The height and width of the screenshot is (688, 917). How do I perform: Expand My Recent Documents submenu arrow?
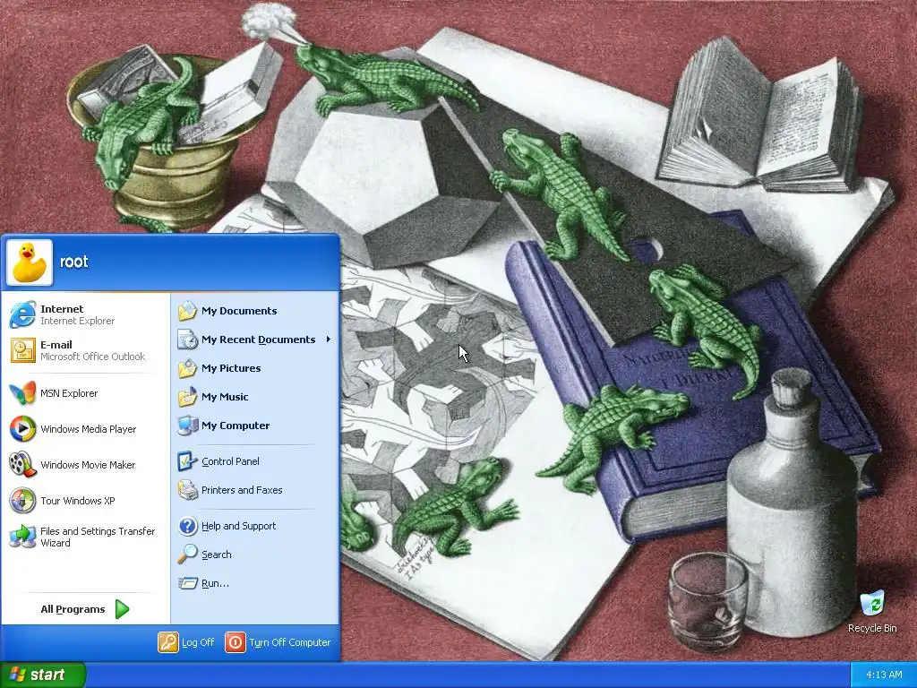click(328, 340)
